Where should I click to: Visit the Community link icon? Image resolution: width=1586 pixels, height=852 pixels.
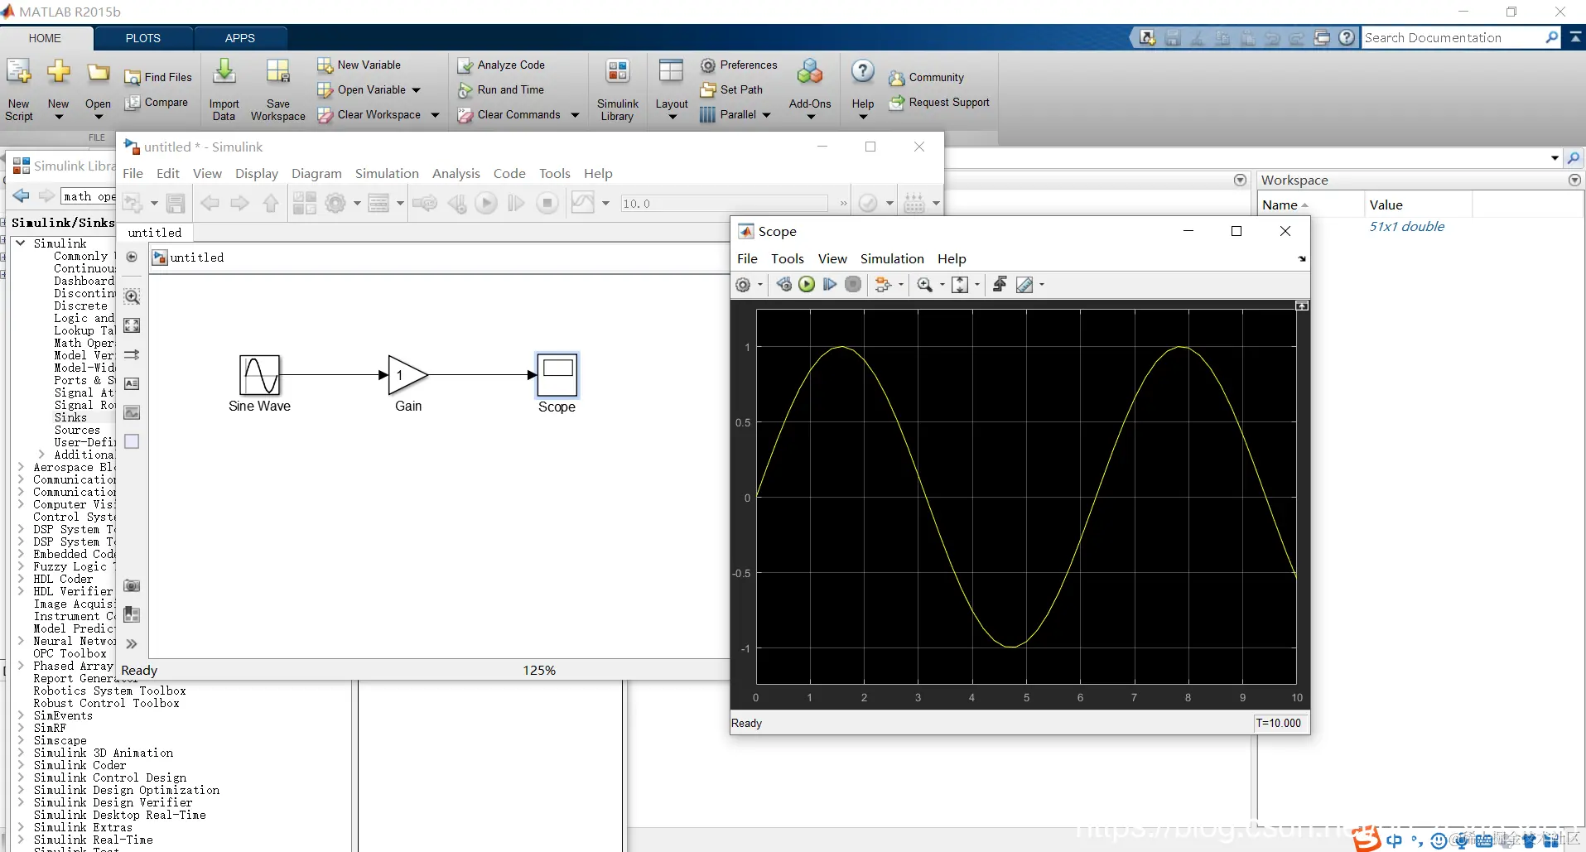pos(896,78)
